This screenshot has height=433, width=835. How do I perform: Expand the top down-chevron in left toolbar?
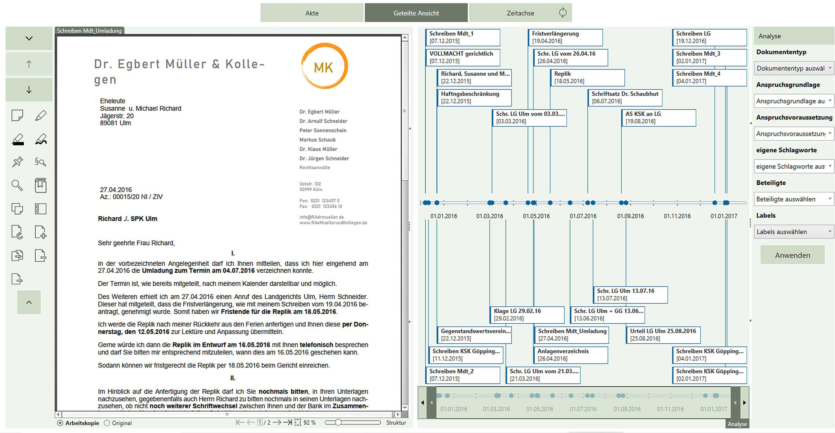[29, 38]
